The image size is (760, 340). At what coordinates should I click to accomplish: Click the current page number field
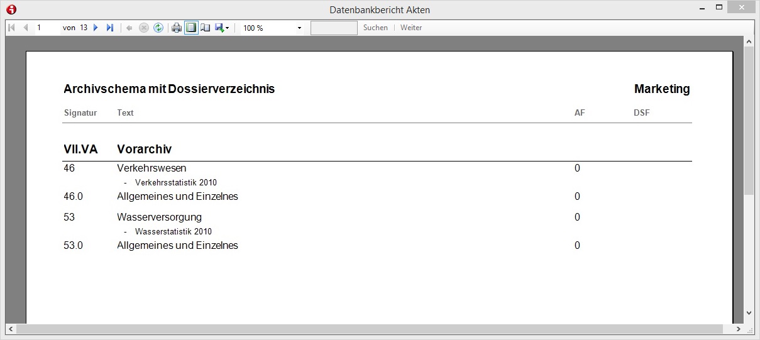[47, 28]
